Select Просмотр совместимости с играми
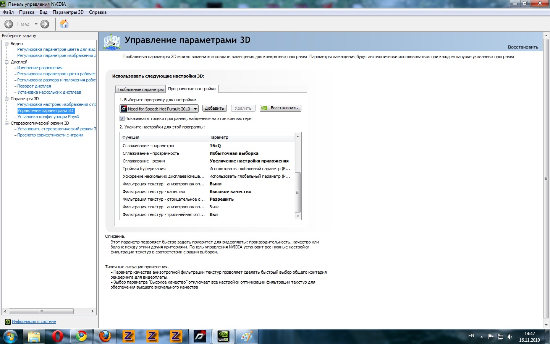 (50, 135)
